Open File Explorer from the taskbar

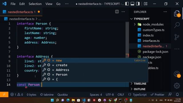(x=73, y=100)
